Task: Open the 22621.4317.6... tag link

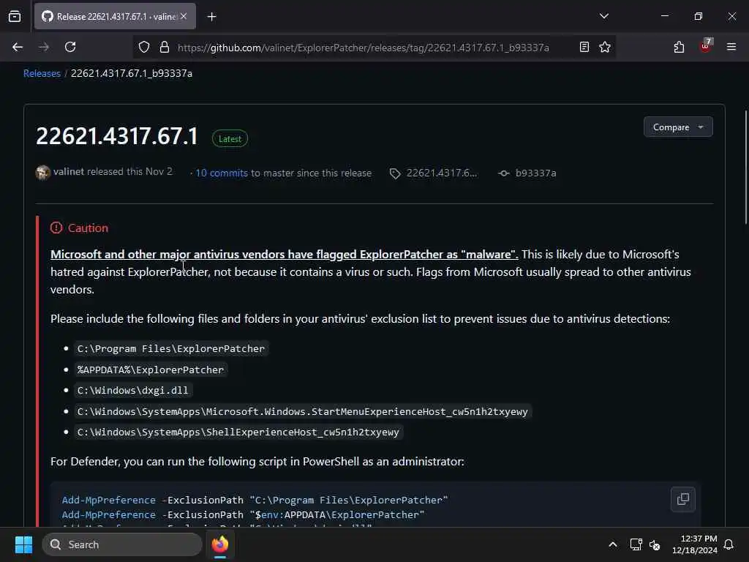Action: (x=441, y=173)
